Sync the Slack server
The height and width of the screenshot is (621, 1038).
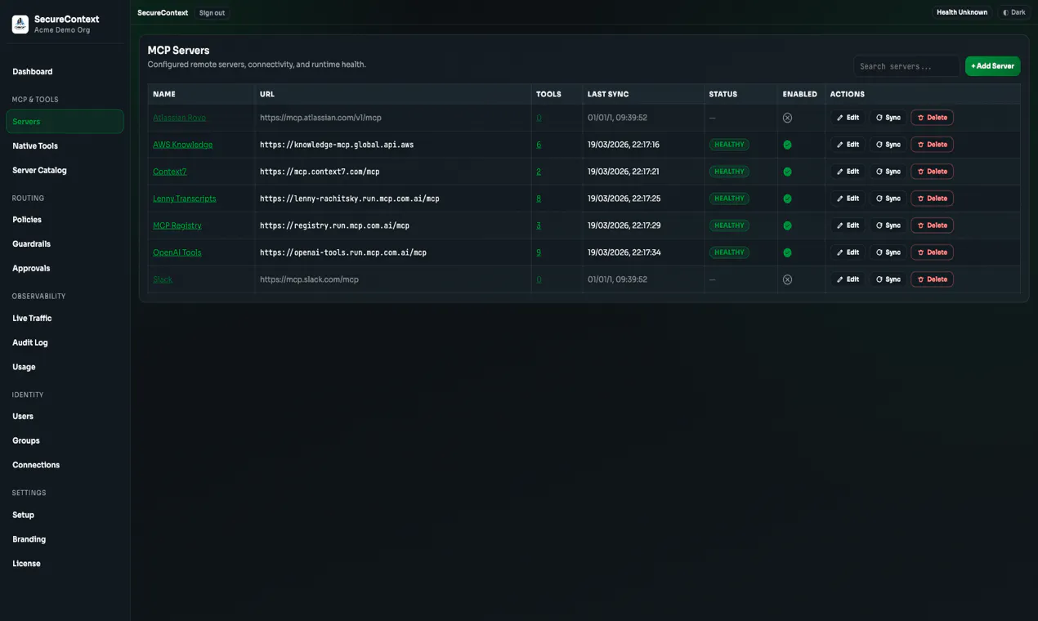[x=888, y=279]
